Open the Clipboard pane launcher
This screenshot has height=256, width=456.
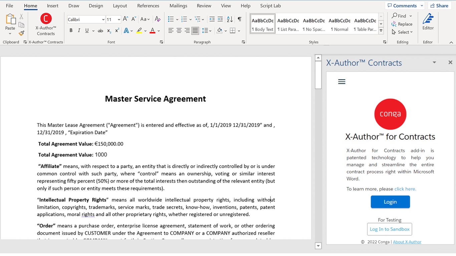click(x=25, y=42)
